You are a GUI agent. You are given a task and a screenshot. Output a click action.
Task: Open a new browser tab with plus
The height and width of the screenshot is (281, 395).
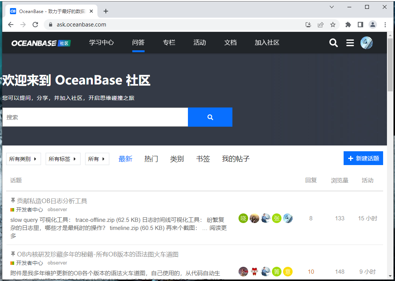[106, 11]
